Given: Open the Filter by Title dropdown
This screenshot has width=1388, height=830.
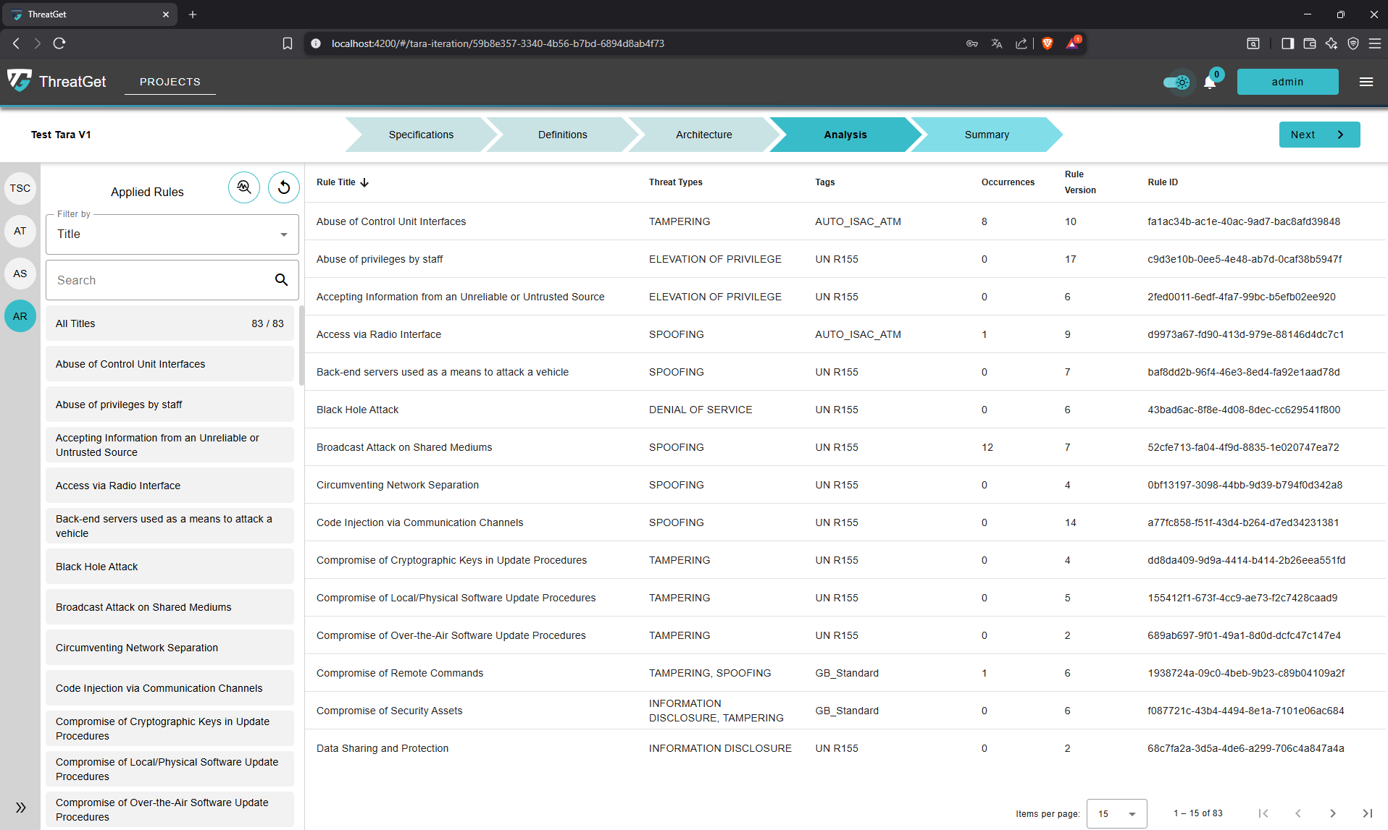Looking at the screenshot, I should (172, 234).
